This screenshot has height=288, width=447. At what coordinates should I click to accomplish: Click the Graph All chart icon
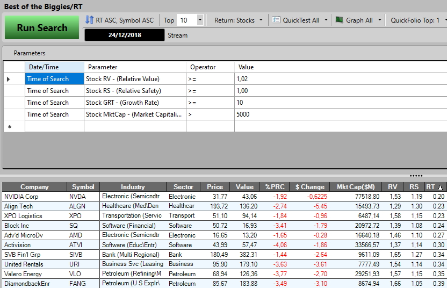click(x=339, y=20)
